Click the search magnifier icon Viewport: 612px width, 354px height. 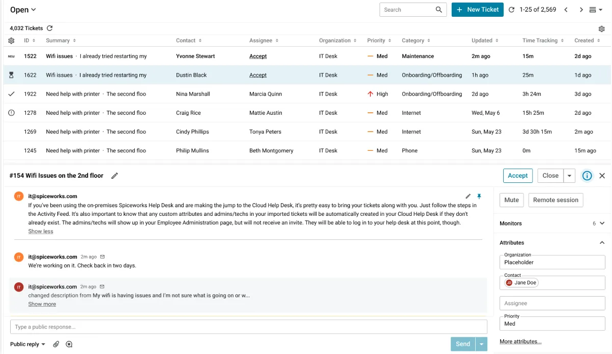439,10
